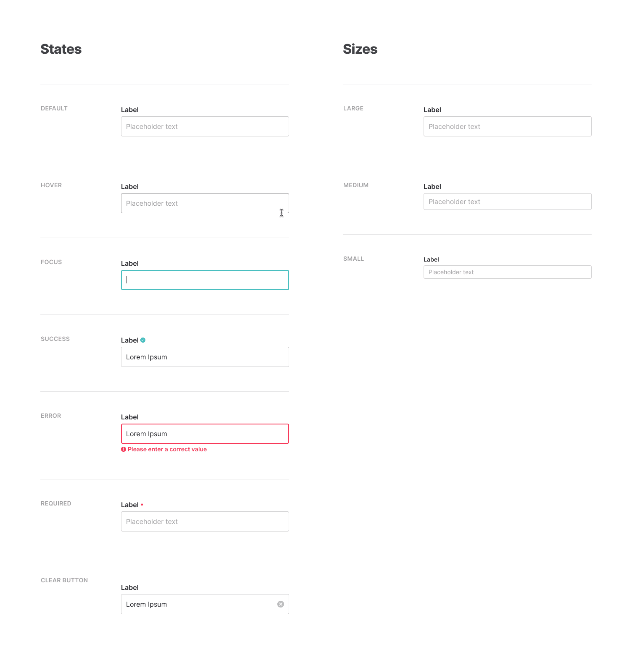The height and width of the screenshot is (652, 632).
Task: Click the error message "Please enter a correct value"
Action: point(167,449)
